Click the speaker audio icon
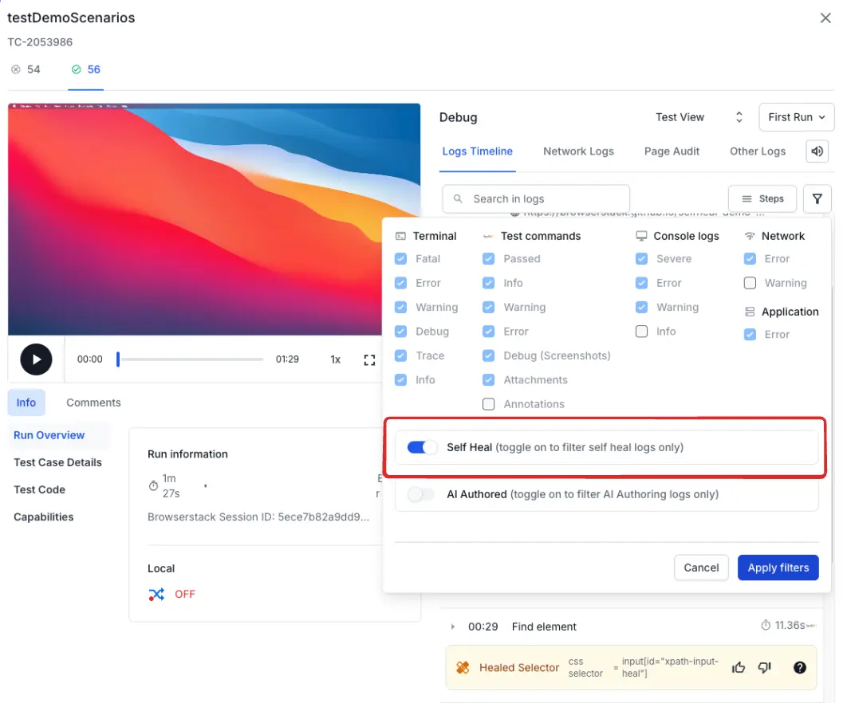Image resolution: width=847 pixels, height=703 pixels. [x=817, y=151]
